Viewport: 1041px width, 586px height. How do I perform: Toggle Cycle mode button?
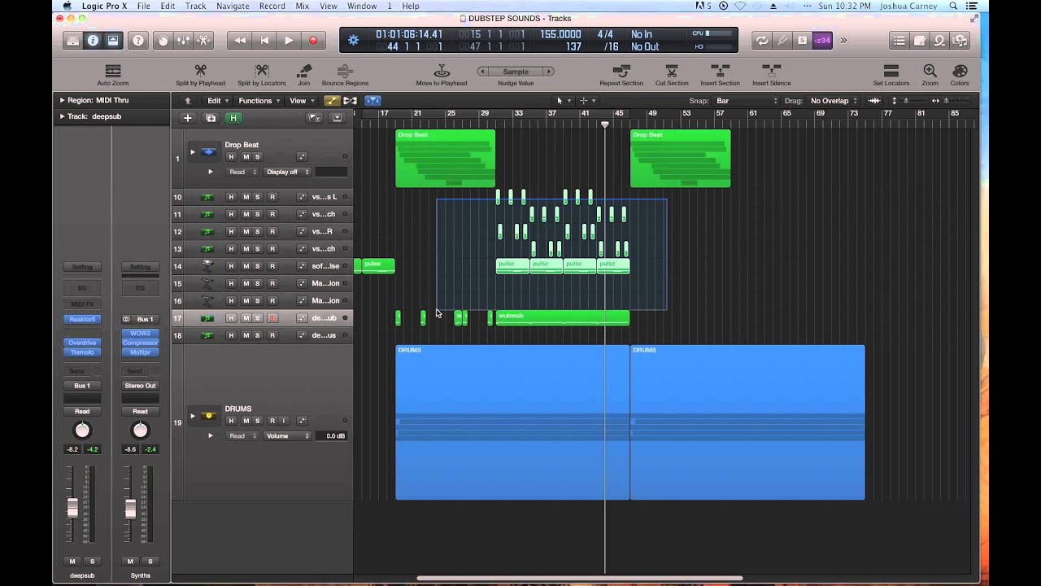pyautogui.click(x=761, y=40)
